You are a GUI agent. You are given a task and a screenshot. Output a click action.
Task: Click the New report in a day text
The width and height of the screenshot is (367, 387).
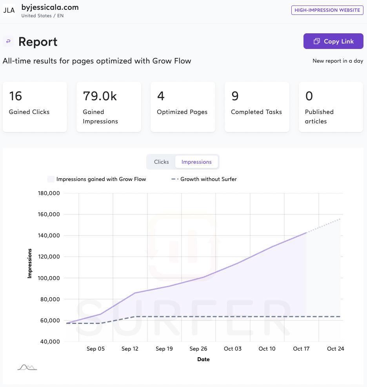pyautogui.click(x=338, y=61)
